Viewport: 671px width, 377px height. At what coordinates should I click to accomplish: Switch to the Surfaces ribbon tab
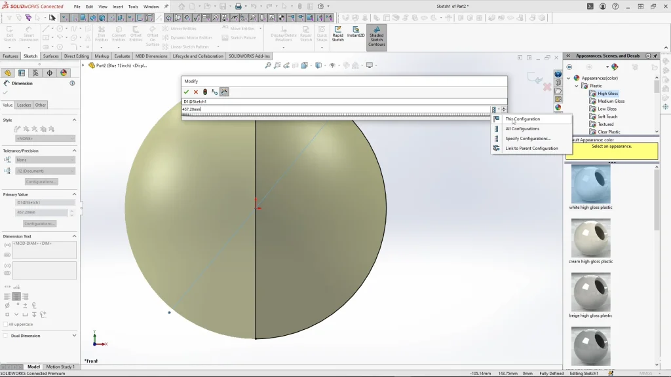(x=51, y=56)
